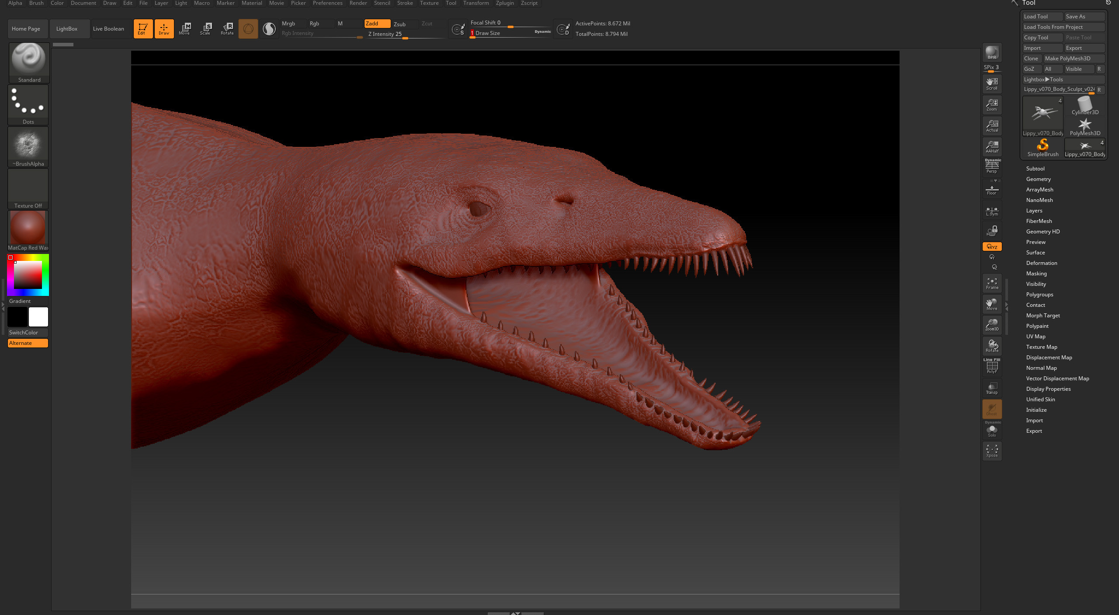Expand the Displacement Map section

coord(1049,358)
